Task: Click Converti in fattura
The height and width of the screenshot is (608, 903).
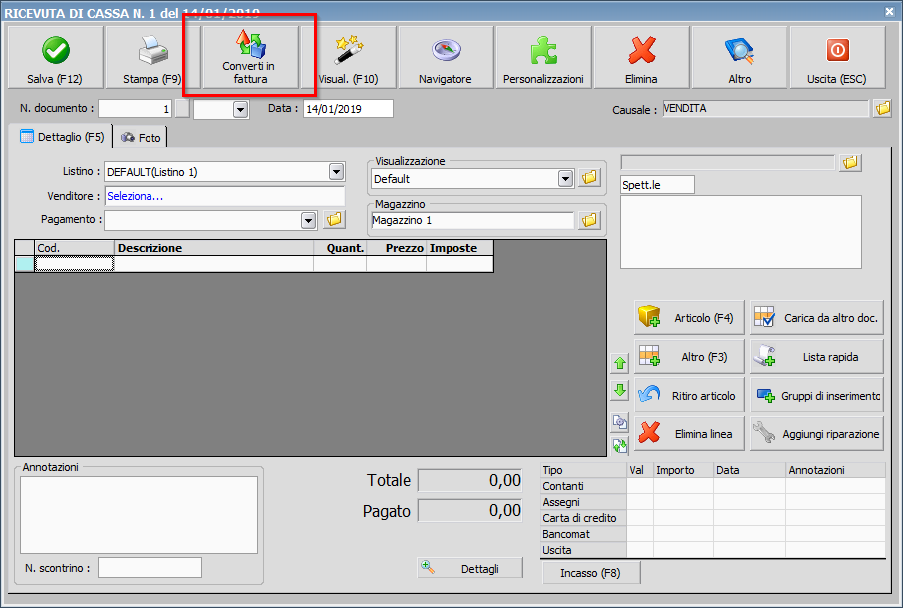Action: (249, 57)
